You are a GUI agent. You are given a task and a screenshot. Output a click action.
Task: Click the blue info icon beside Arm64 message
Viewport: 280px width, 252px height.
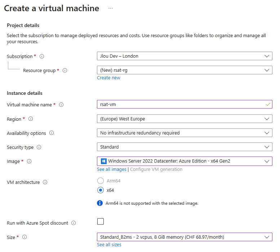[100, 203]
